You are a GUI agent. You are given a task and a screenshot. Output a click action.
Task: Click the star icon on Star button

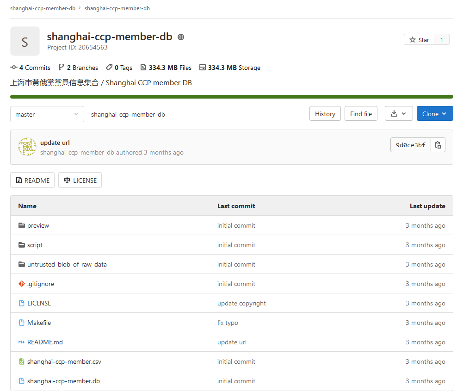(413, 40)
